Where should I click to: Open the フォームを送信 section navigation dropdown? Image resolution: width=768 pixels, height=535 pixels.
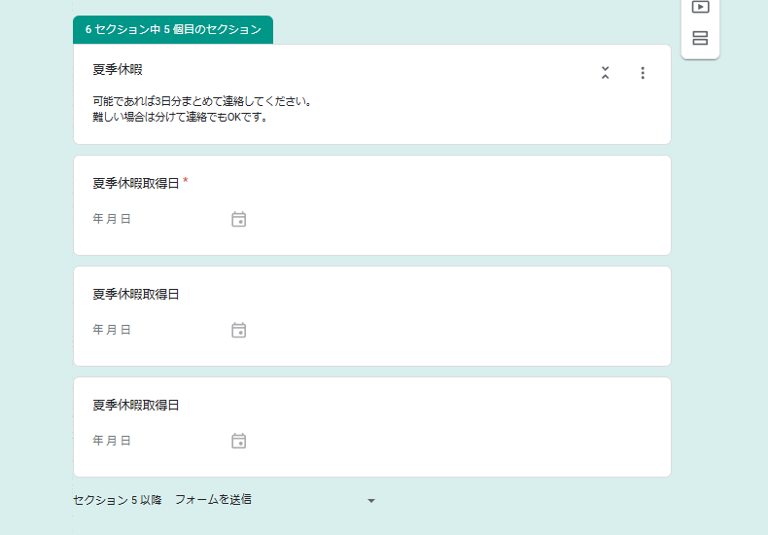tap(275, 500)
